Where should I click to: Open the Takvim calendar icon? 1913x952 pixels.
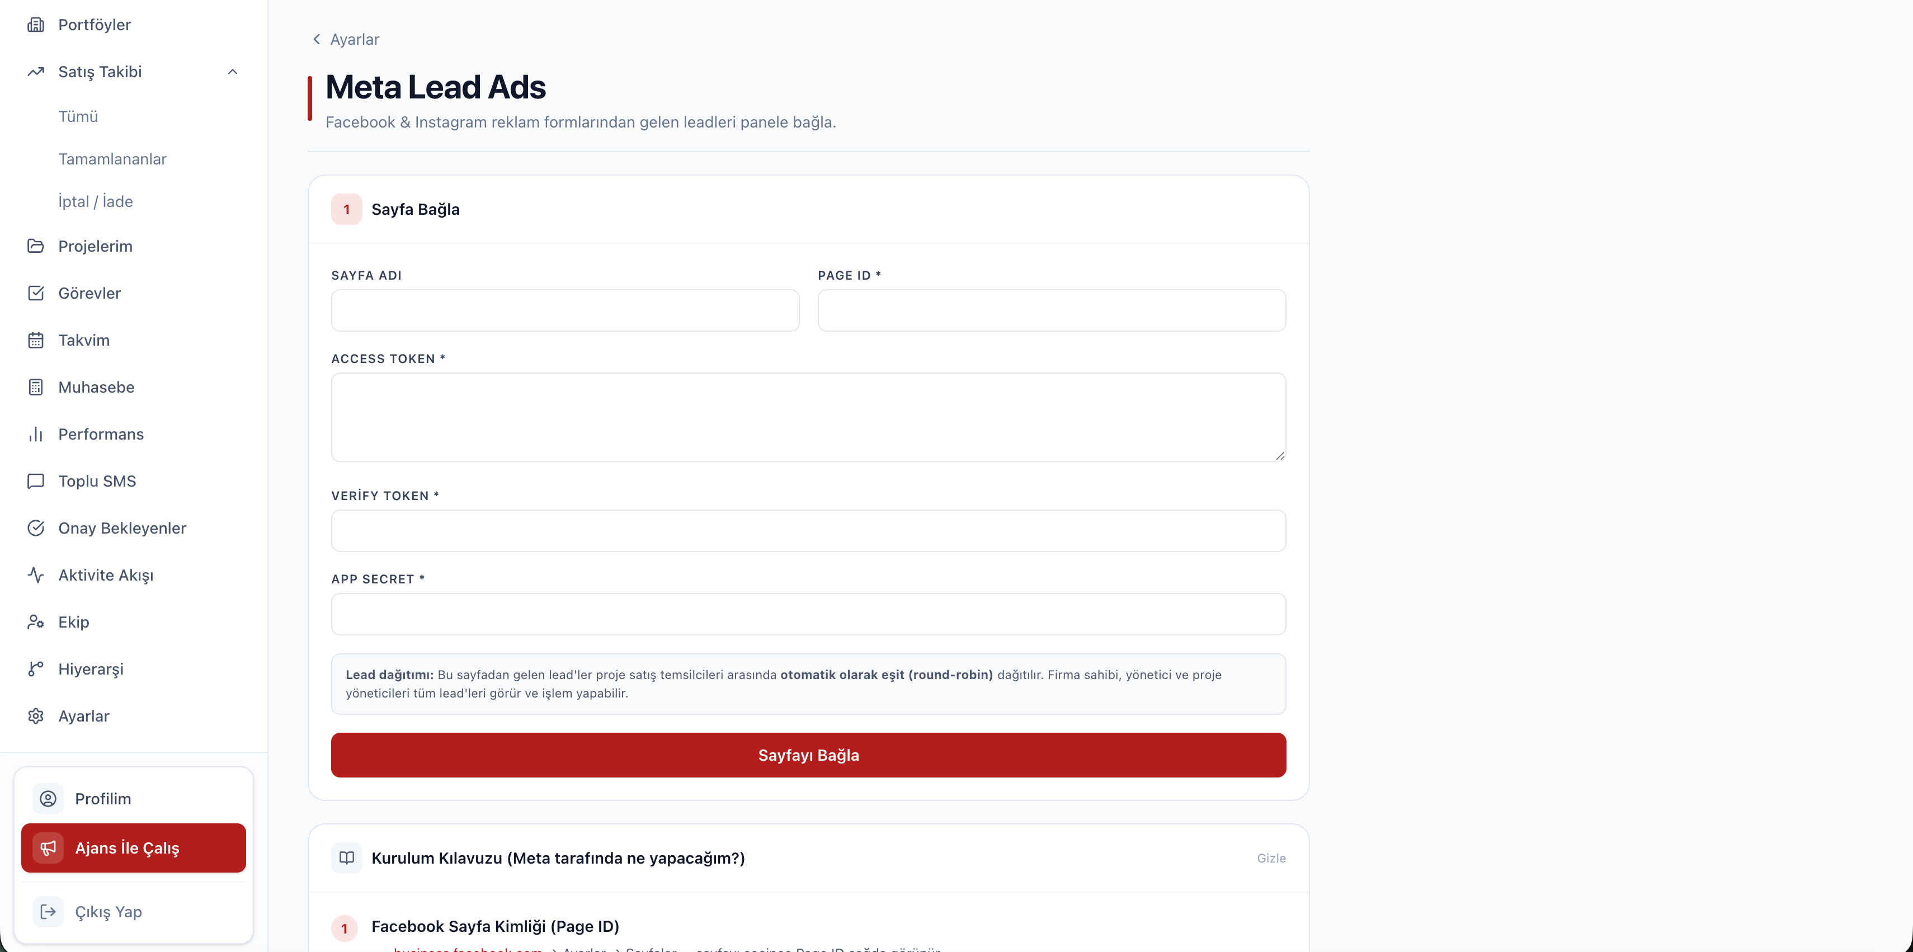point(36,340)
